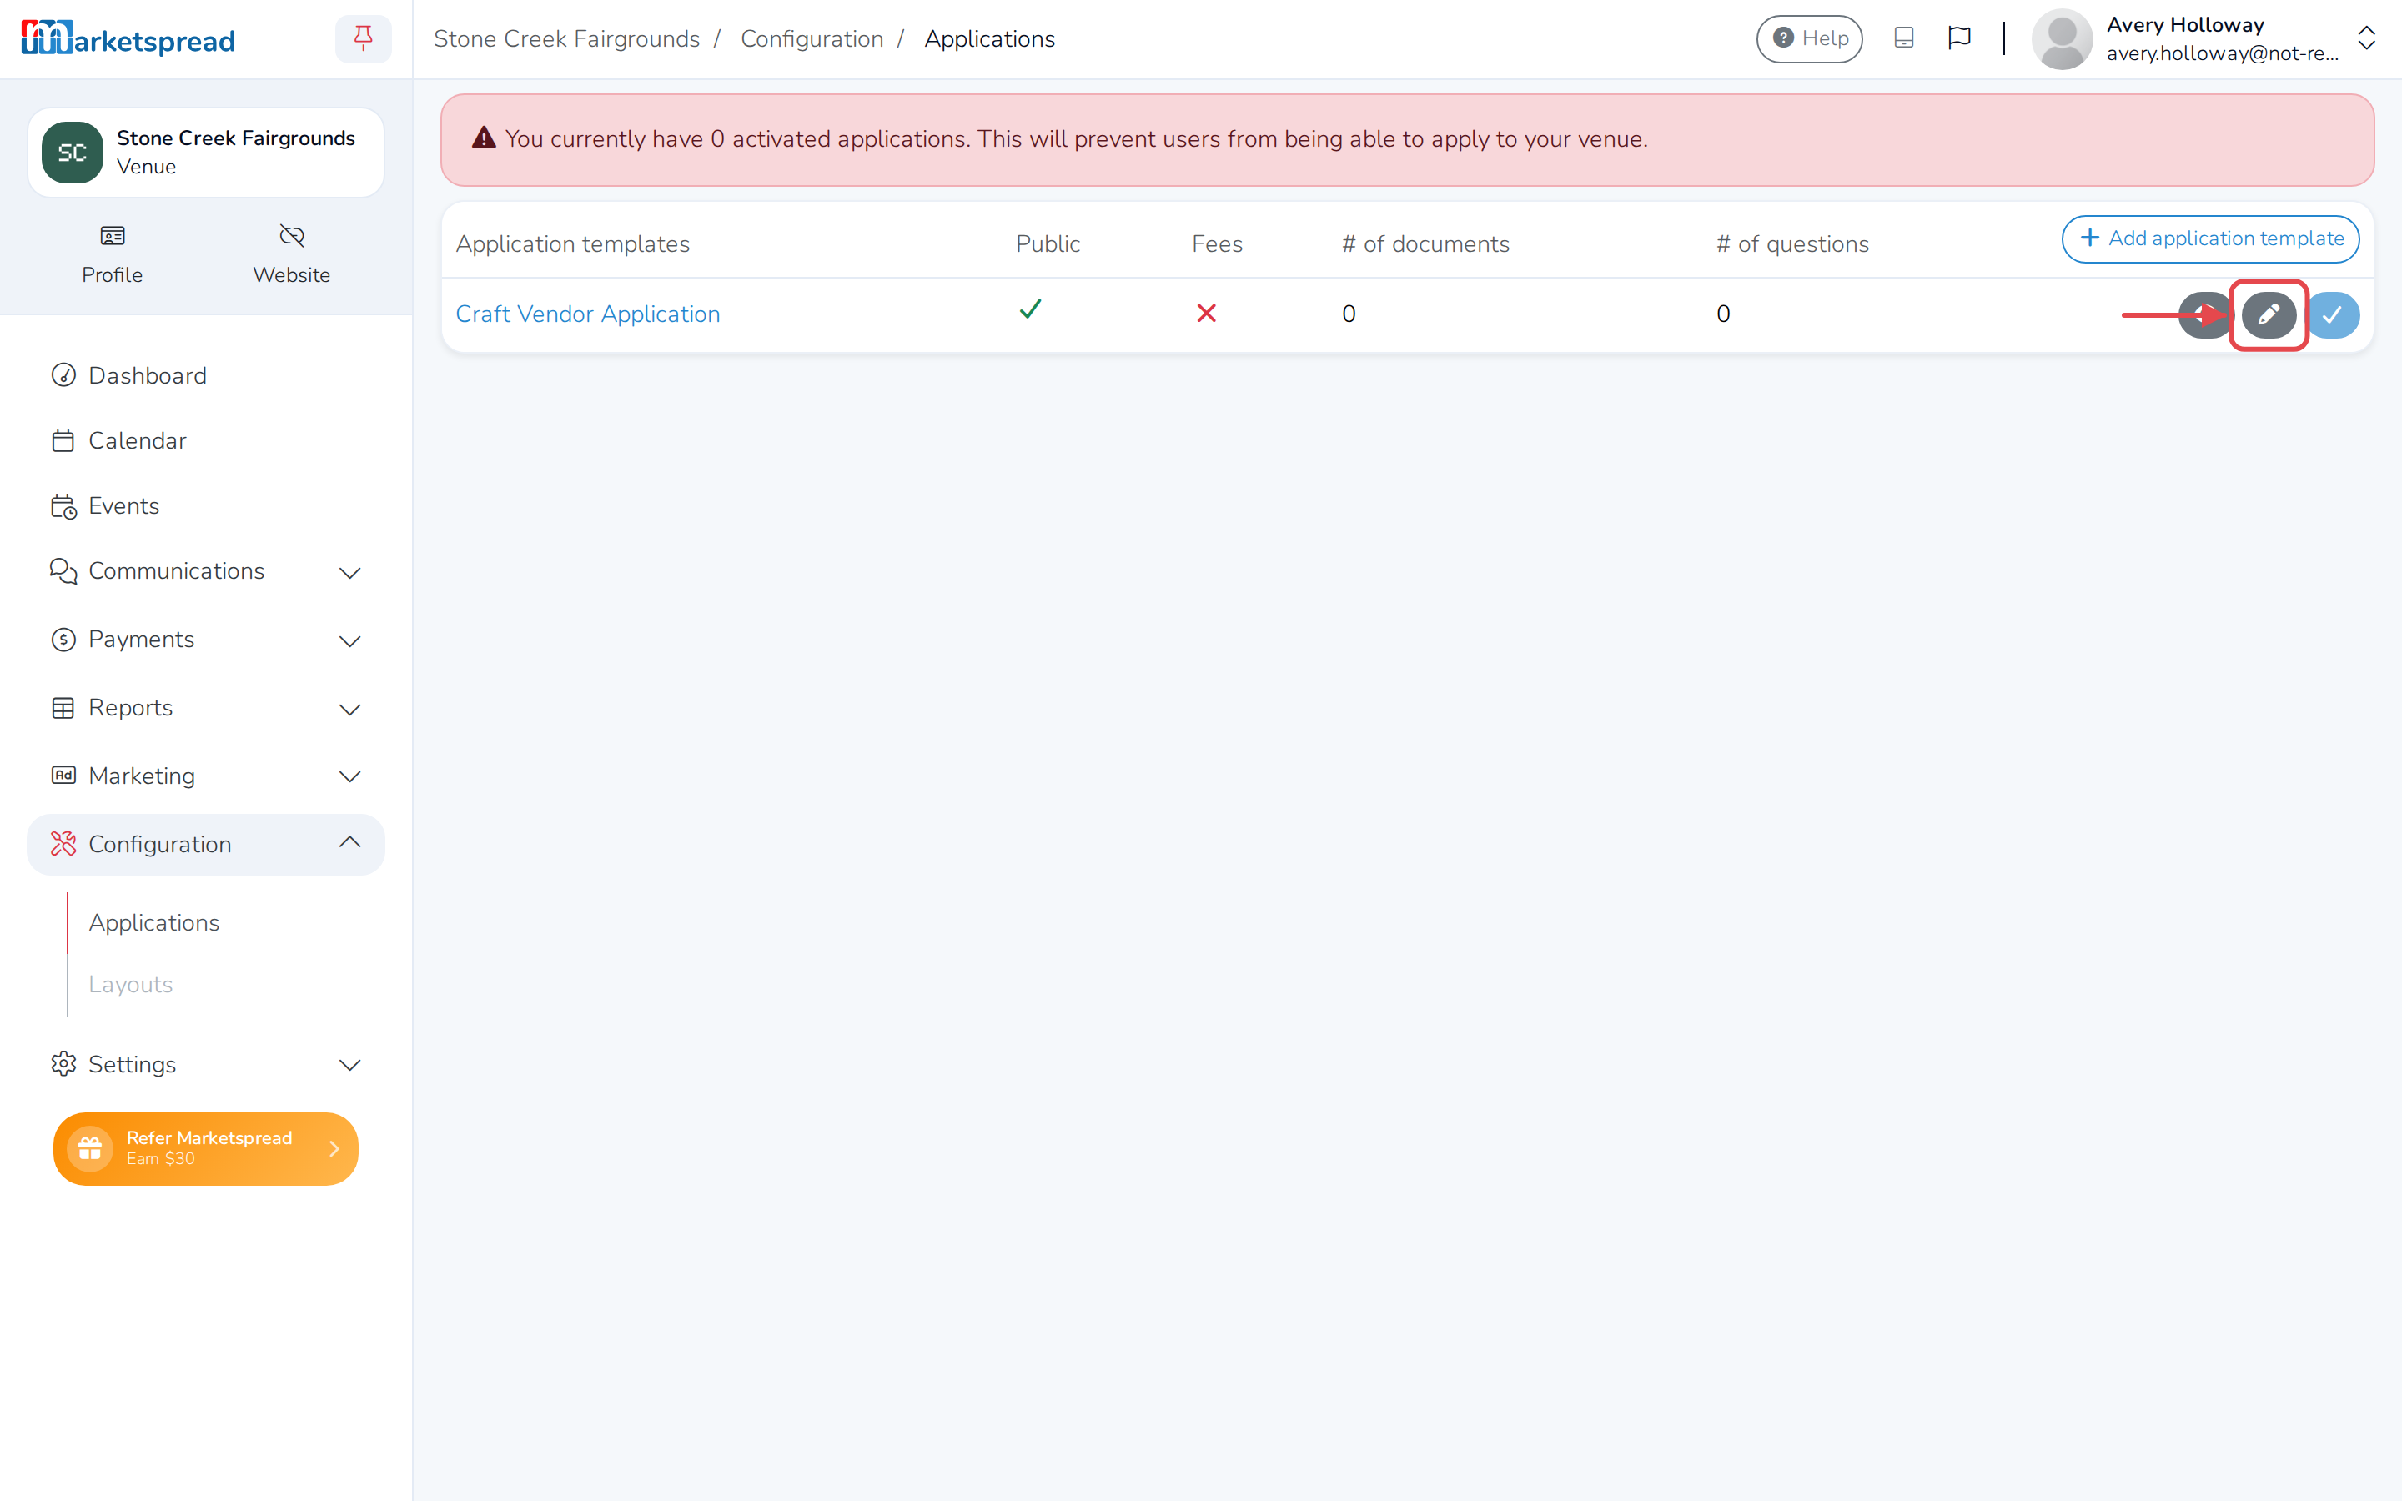
Task: Select Layouts under Configuration
Action: (130, 984)
